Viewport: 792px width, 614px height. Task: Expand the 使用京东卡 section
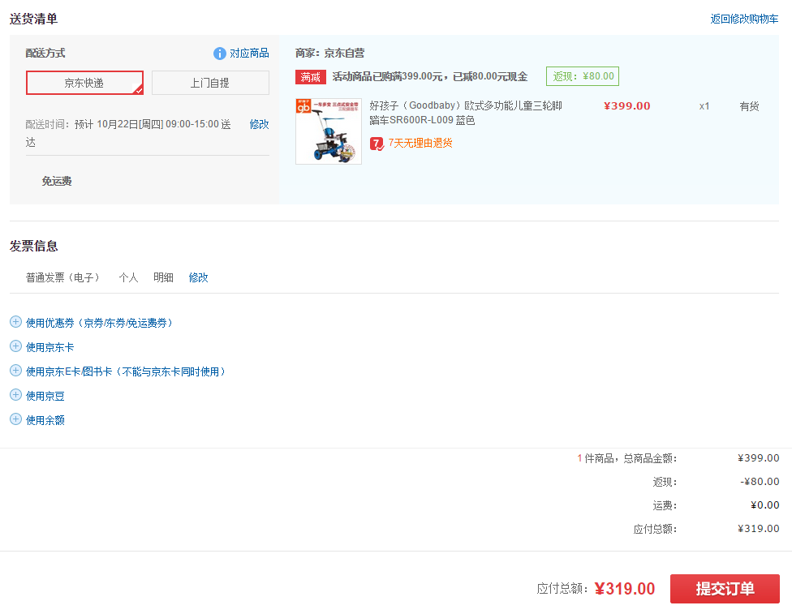coord(50,347)
